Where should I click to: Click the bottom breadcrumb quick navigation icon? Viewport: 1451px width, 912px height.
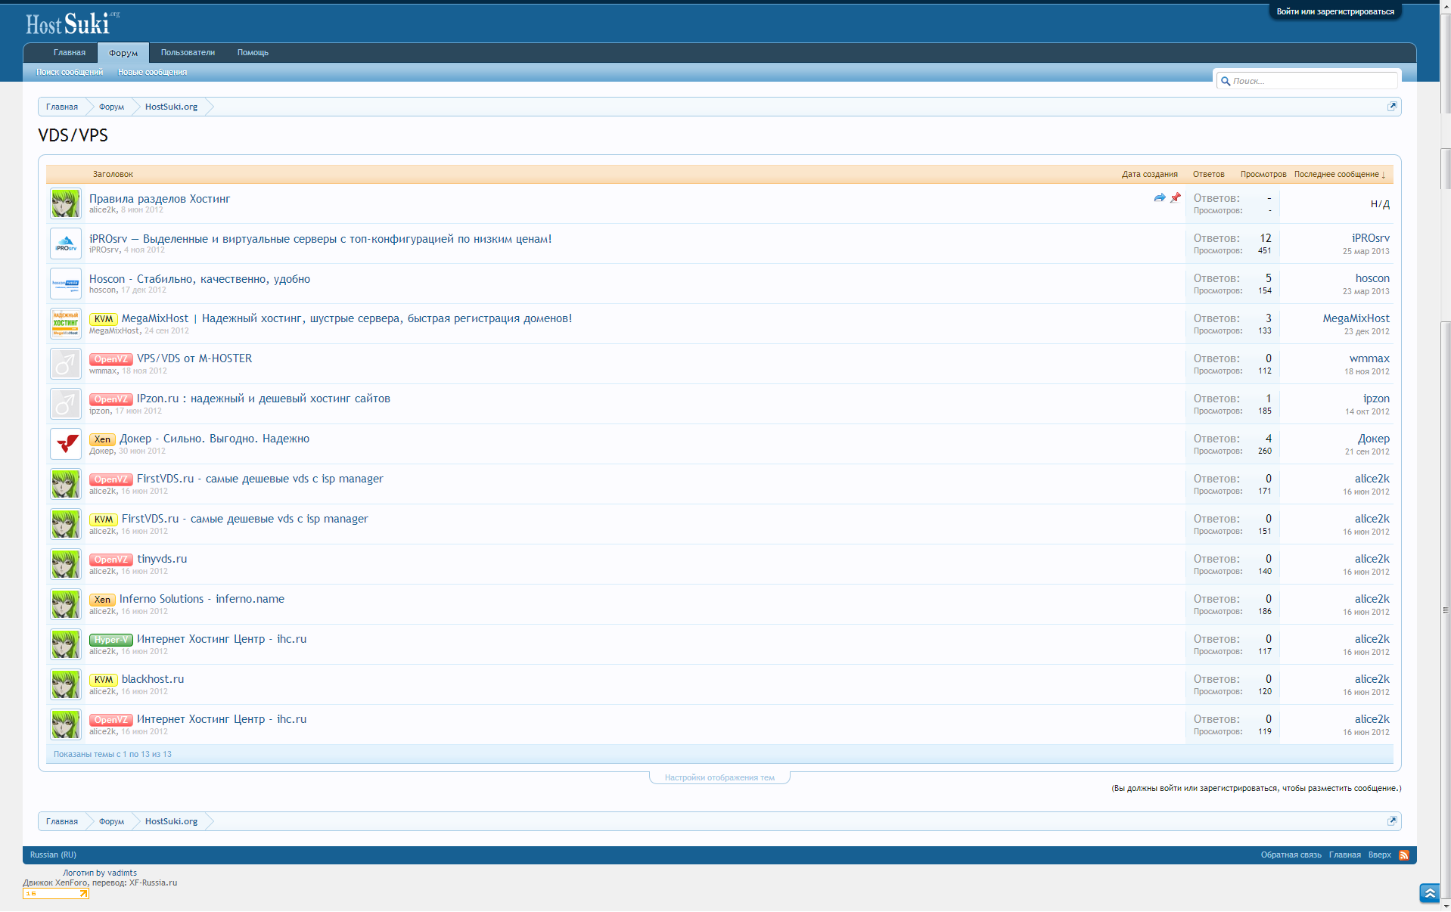(1392, 821)
